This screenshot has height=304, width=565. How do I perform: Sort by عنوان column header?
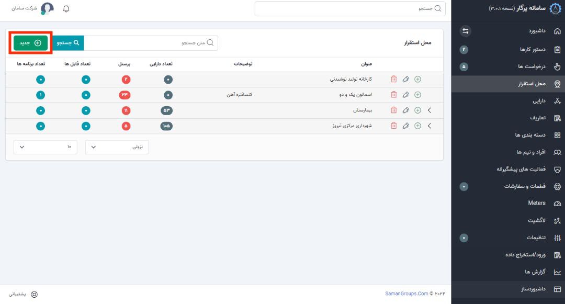[366, 64]
